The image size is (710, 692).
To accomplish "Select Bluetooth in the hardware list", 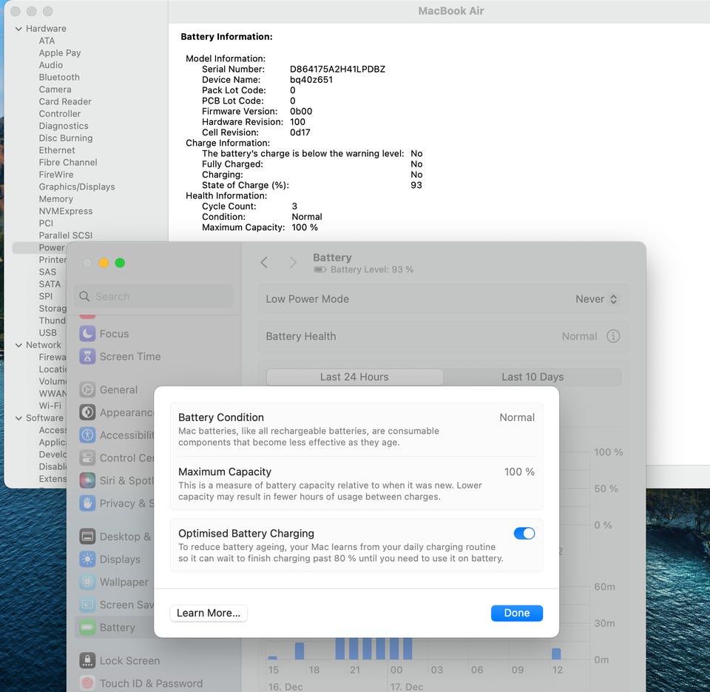I will [59, 77].
